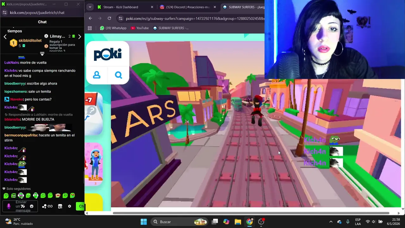The image size is (405, 228).
Task: Close the Kick Dashboard tab
Action: tap(152, 7)
